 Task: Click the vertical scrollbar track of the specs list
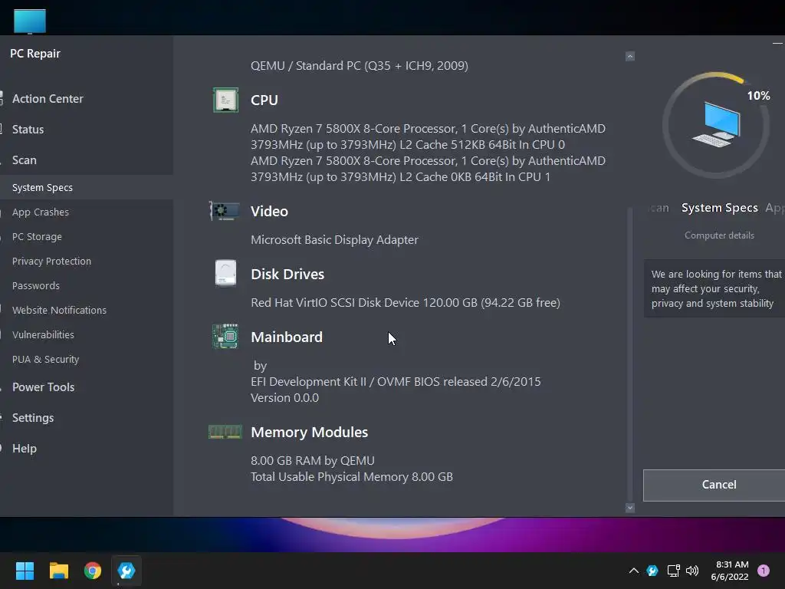pos(630,356)
